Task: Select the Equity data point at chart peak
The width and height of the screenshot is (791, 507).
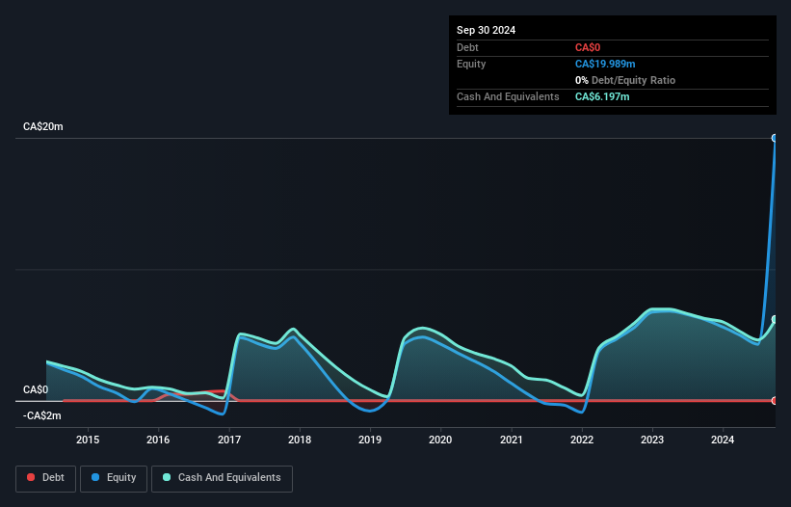Action: pos(775,138)
